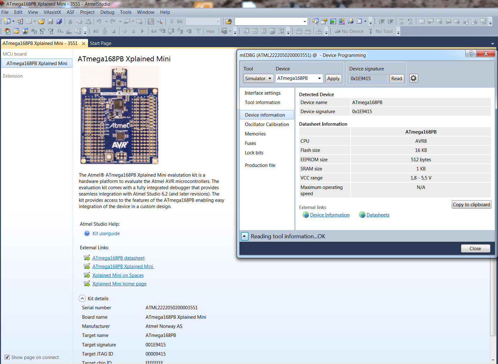Image resolution: width=498 pixels, height=364 pixels.
Task: Click the Read signature button
Action: [x=396, y=79]
